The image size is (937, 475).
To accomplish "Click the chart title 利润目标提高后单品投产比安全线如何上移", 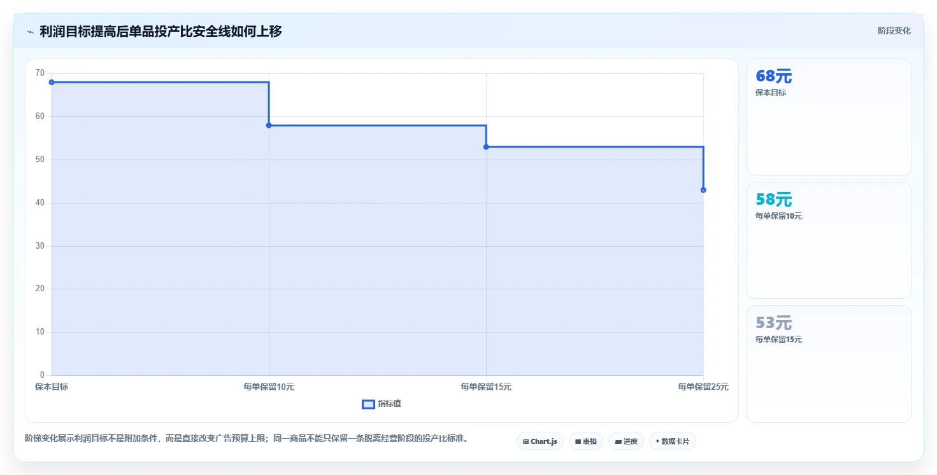I will click(x=161, y=31).
